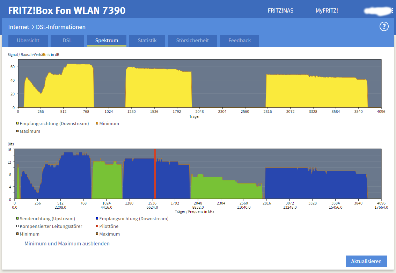Image resolution: width=396 pixels, height=273 pixels.
Task: Click the red pilot tone marker in bits chart
Action: coord(155,175)
